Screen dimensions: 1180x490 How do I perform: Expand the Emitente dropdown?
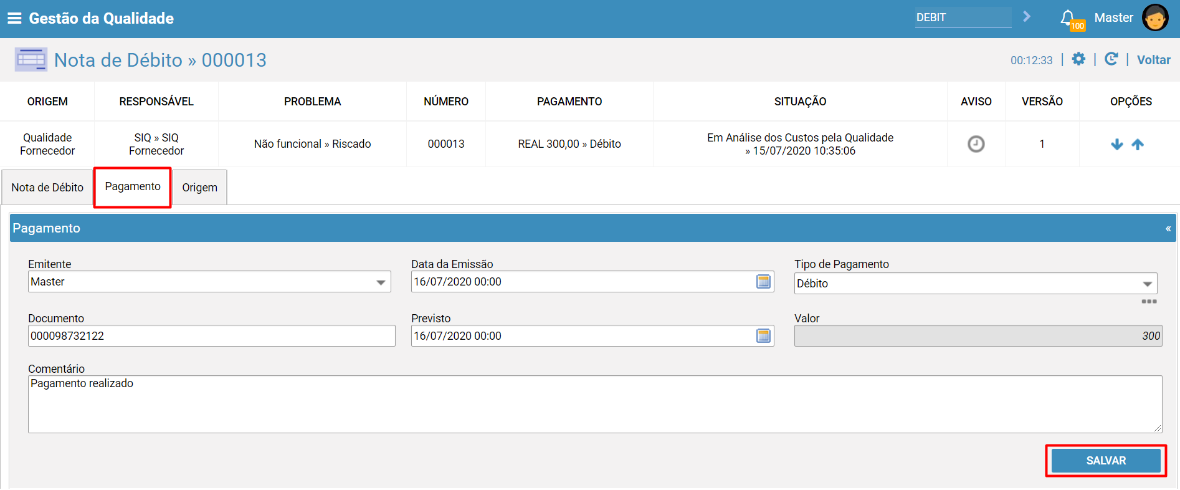(381, 282)
